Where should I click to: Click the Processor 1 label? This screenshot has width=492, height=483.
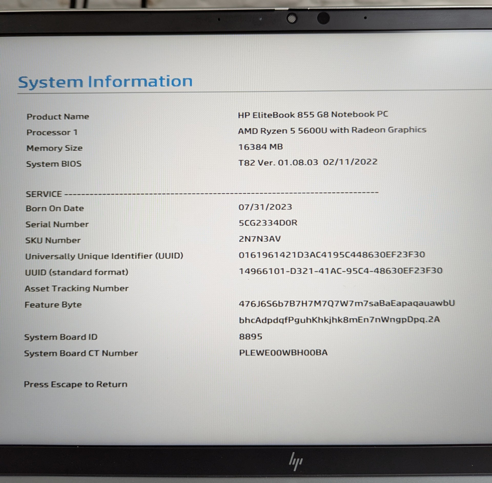[x=52, y=132]
